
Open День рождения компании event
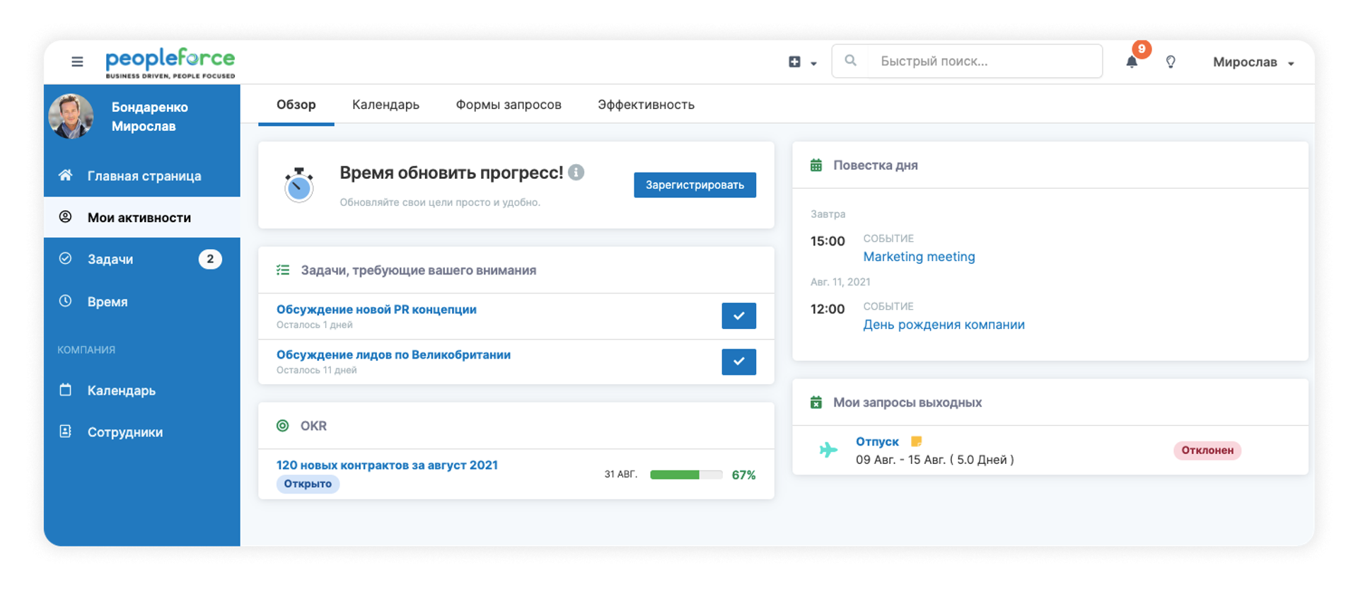point(944,325)
